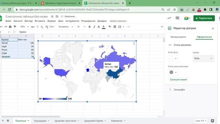
Task: Open the zoom level 100% dropdown
Action: pyautogui.click(x=24, y=27)
